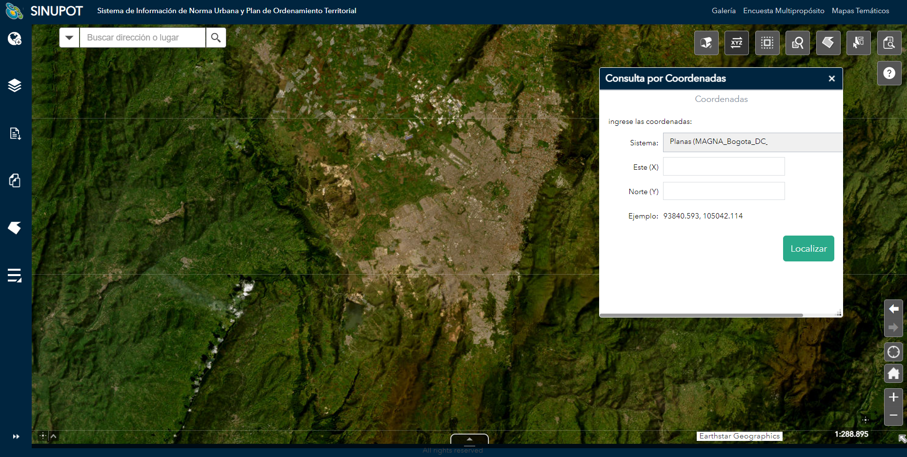Screen dimensions: 907x457
Task: Expand the bottom attribute table arrow
Action: pyautogui.click(x=469, y=439)
